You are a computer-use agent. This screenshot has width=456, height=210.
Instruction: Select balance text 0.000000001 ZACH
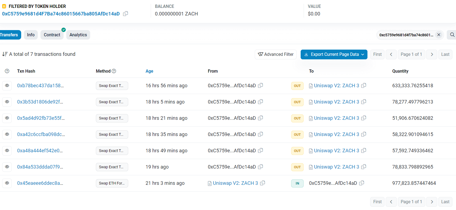click(176, 14)
